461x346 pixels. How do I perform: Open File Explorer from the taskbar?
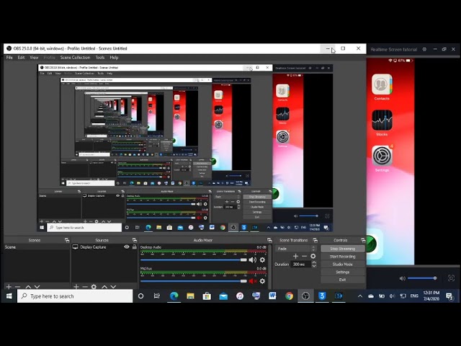pos(190,296)
